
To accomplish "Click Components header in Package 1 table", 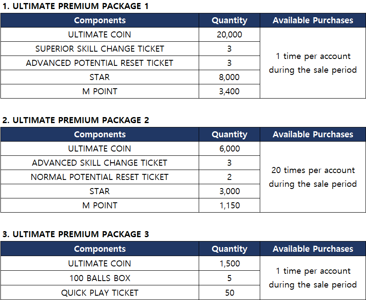I will (x=100, y=20).
